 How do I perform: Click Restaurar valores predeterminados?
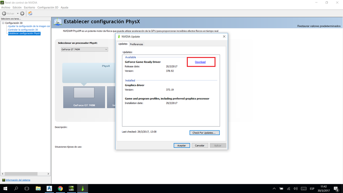[x=319, y=26]
